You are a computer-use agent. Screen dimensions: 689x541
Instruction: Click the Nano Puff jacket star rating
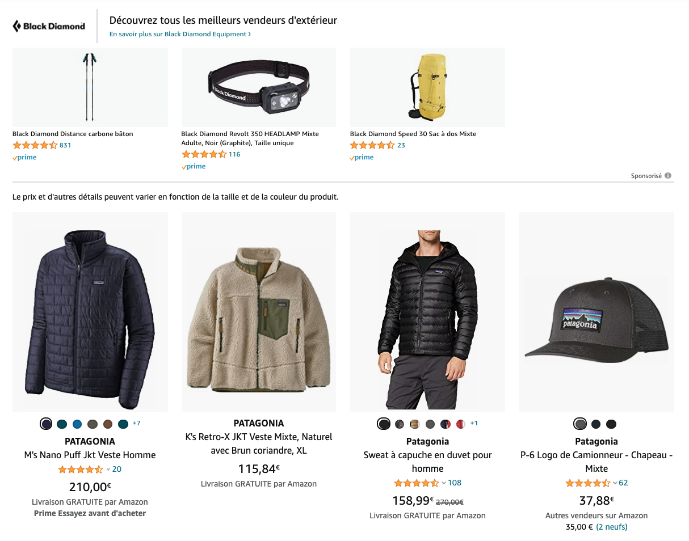[x=81, y=470]
